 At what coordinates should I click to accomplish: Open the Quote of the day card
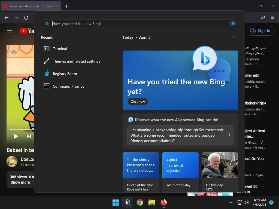point(141,172)
